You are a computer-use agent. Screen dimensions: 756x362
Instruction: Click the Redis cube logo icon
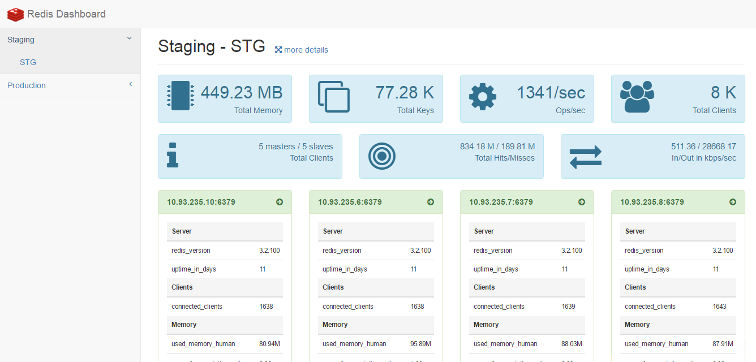pyautogui.click(x=15, y=14)
